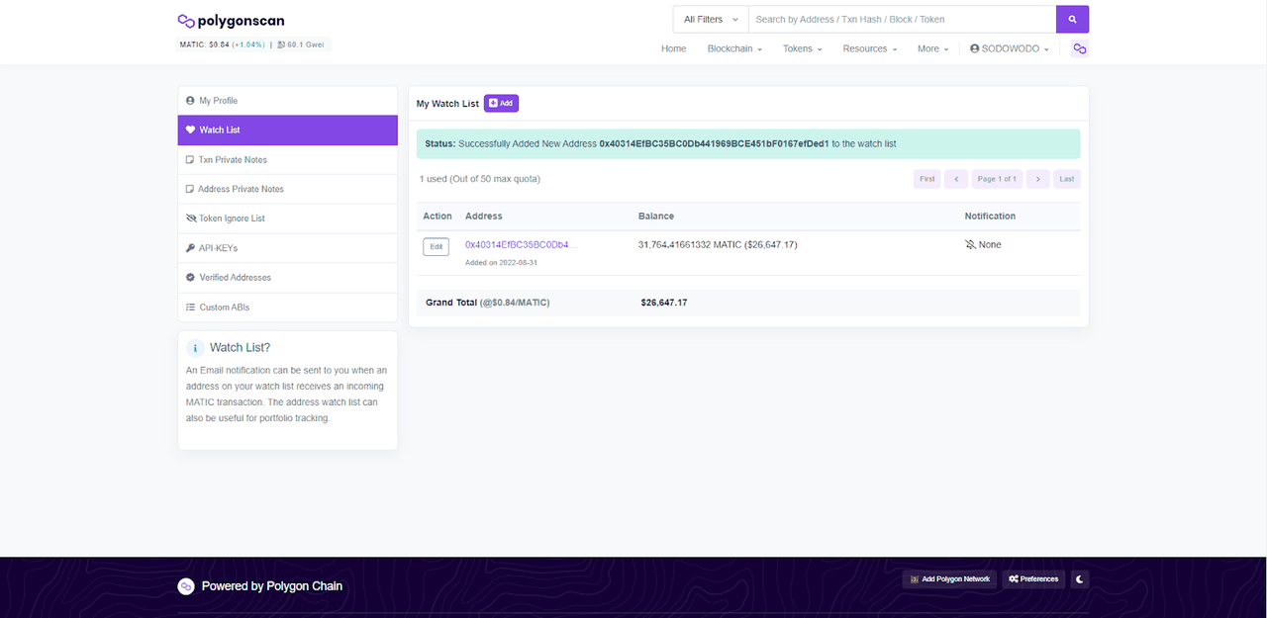Toggle dark mode with the moon icon
The width and height of the screenshot is (1267, 618).
[x=1079, y=578]
